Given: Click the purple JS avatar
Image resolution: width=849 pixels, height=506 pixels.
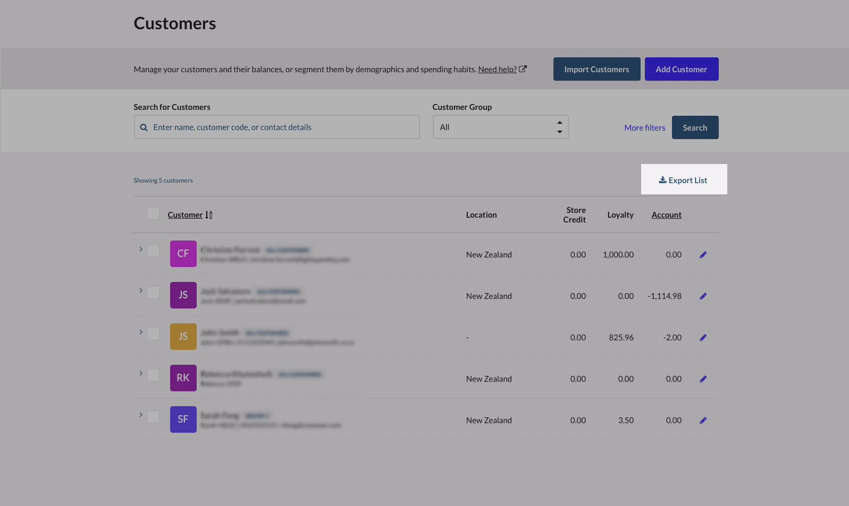Looking at the screenshot, I should coord(183,295).
